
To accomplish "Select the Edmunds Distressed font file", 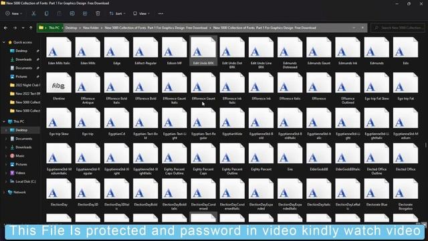I will click(x=290, y=53).
